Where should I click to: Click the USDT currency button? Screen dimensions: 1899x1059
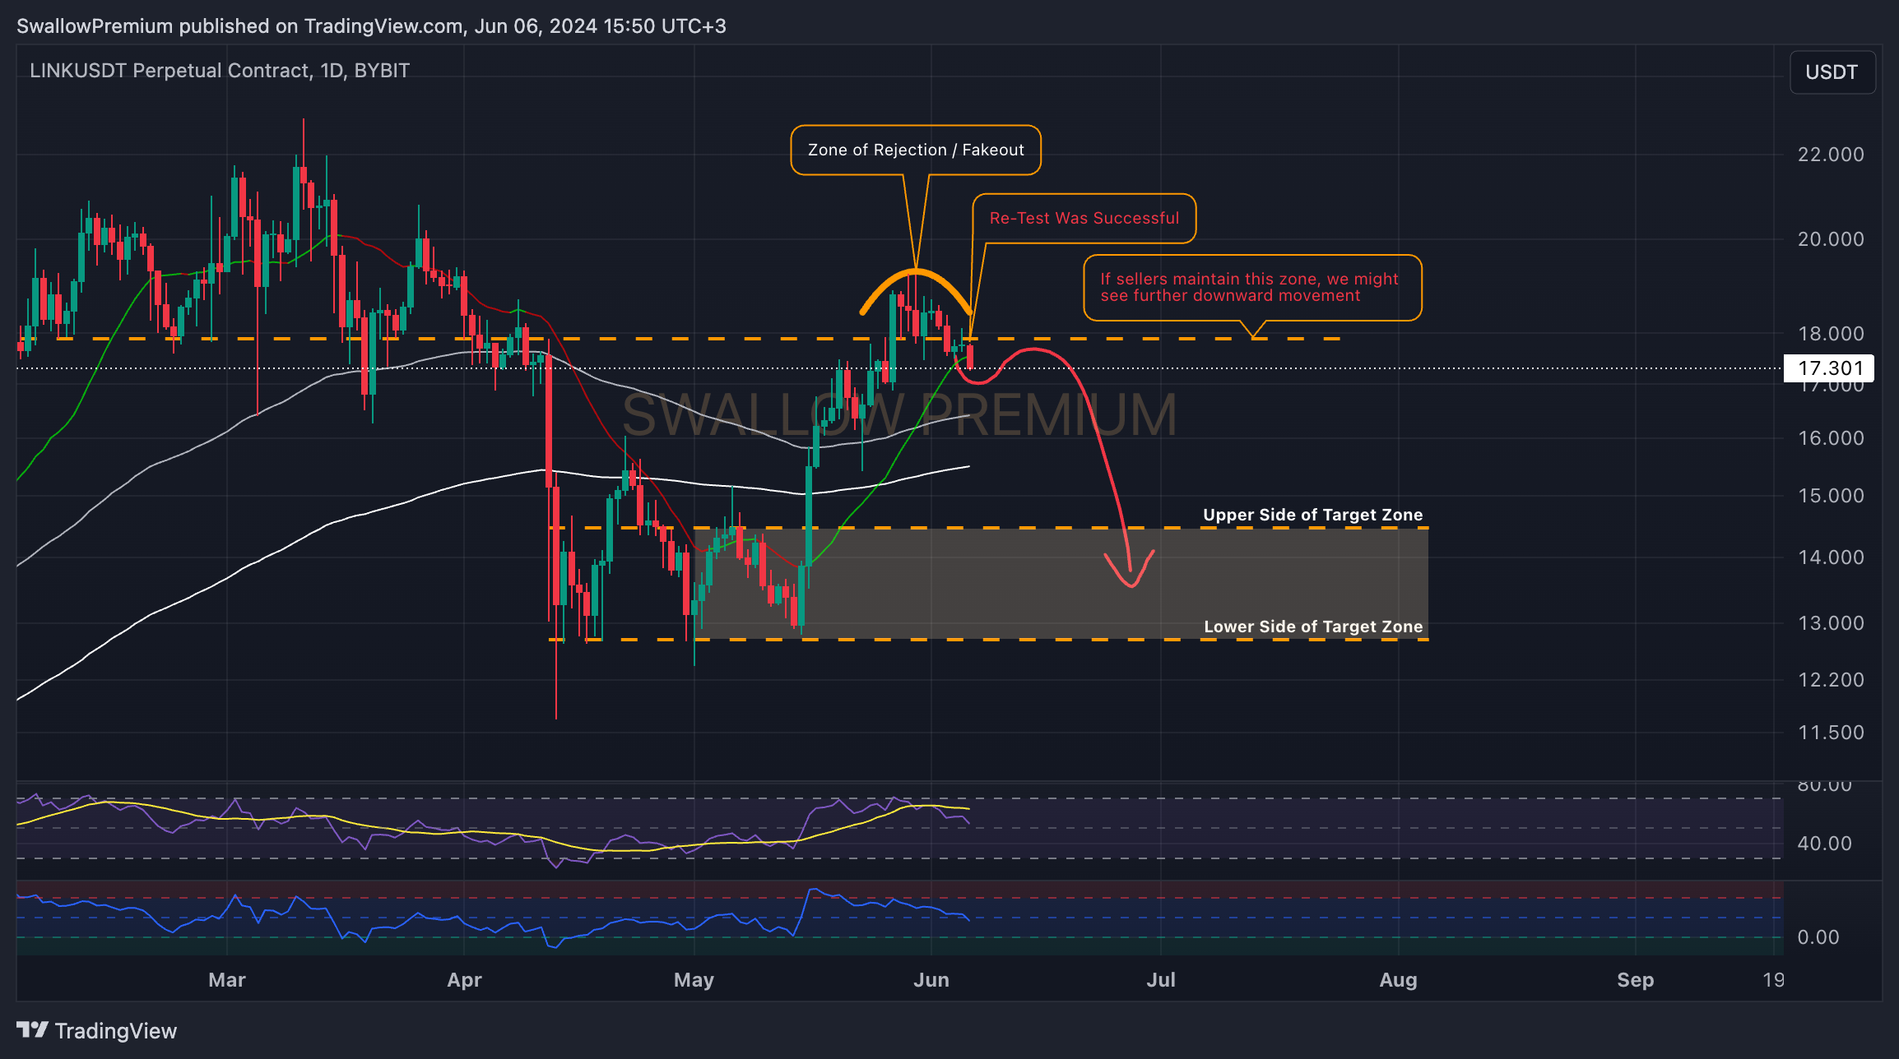(1832, 72)
